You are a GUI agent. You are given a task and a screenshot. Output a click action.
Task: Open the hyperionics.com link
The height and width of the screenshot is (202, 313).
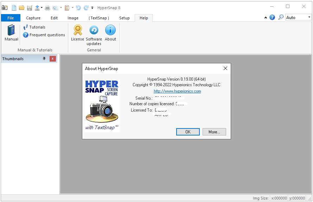click(x=177, y=91)
